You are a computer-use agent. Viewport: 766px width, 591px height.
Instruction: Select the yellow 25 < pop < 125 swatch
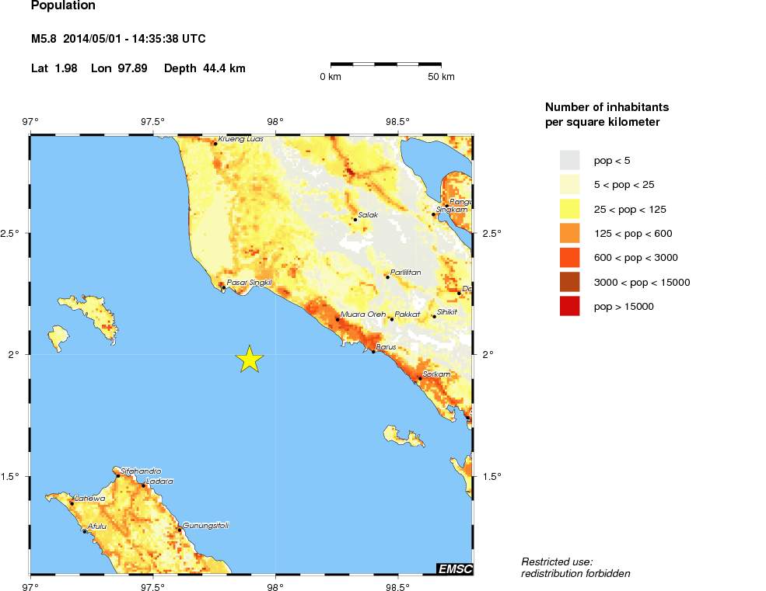click(x=570, y=209)
